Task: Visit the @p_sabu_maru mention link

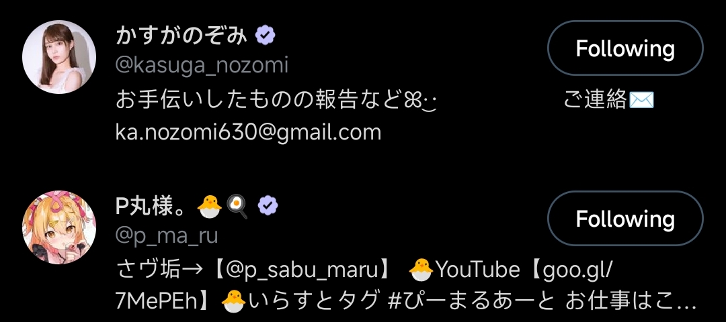Action: pyautogui.click(x=302, y=270)
